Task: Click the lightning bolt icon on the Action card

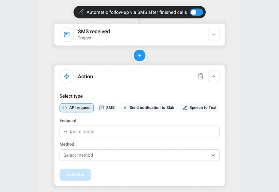Action: tap(66, 76)
